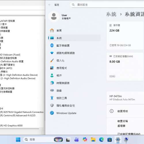Click the shield Privacy icon
Viewport: 144px width, 144px height.
point(52,105)
